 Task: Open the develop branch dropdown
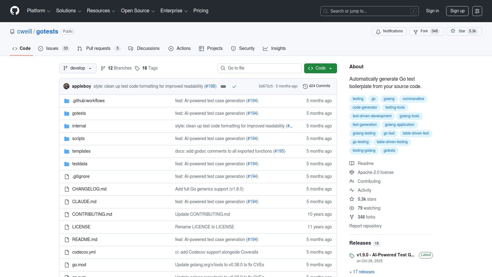click(77, 68)
